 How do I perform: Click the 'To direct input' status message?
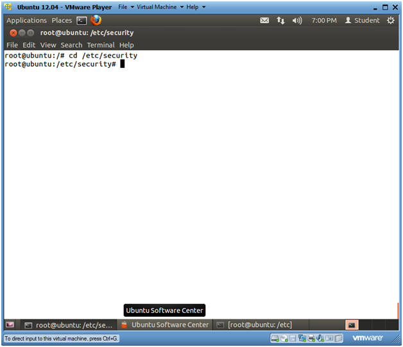point(61,339)
